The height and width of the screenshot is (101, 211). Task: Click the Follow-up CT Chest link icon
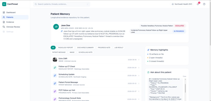[x=55, y=68]
